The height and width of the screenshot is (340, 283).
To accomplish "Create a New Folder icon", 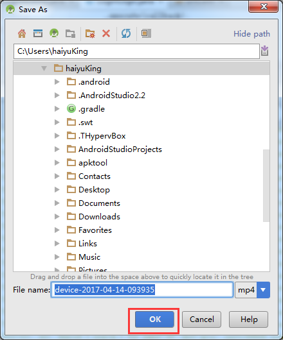I will [x=90, y=33].
